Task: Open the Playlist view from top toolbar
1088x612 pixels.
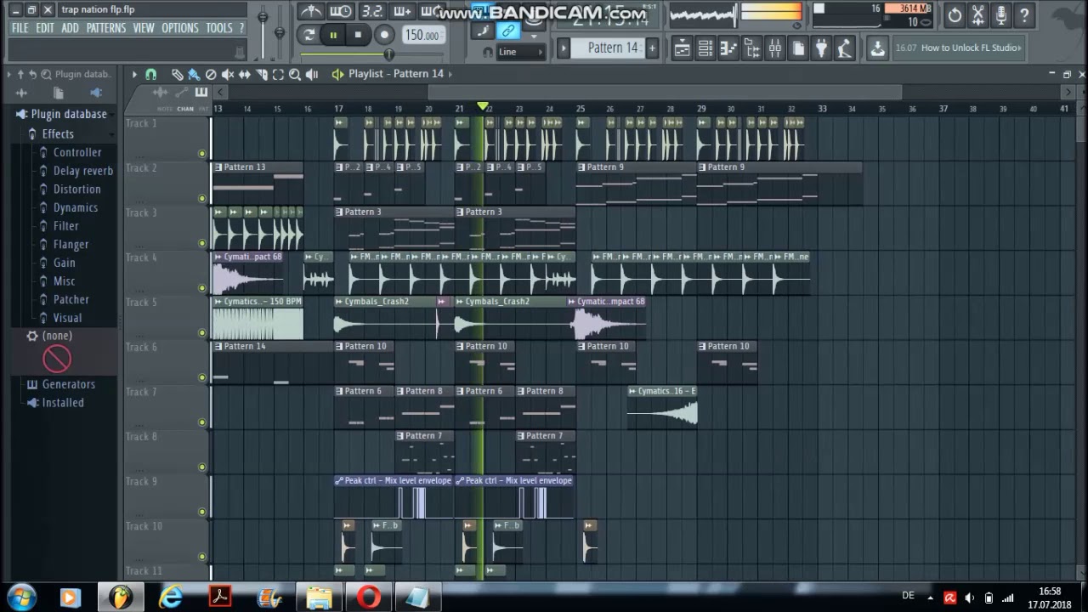Action: 683,48
